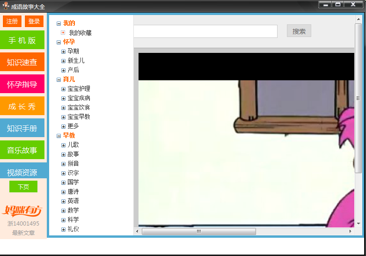Screen dimensions: 366x256
Task: Open the 知识手册 section
Action: (x=22, y=128)
